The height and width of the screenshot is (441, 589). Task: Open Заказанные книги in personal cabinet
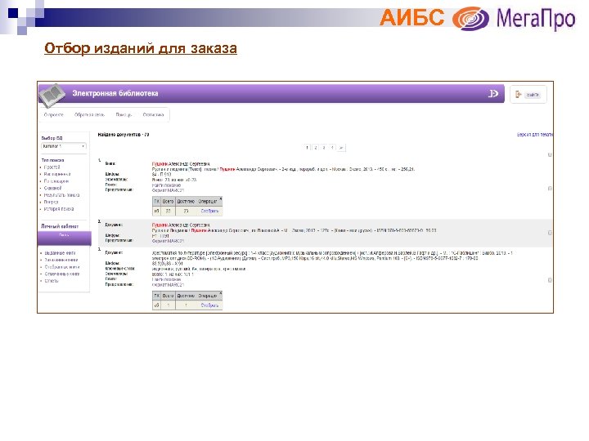click(x=61, y=260)
